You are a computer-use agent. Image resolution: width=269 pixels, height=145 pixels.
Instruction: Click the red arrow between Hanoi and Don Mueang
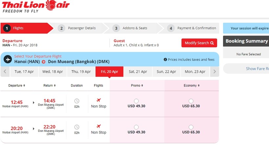44,62
